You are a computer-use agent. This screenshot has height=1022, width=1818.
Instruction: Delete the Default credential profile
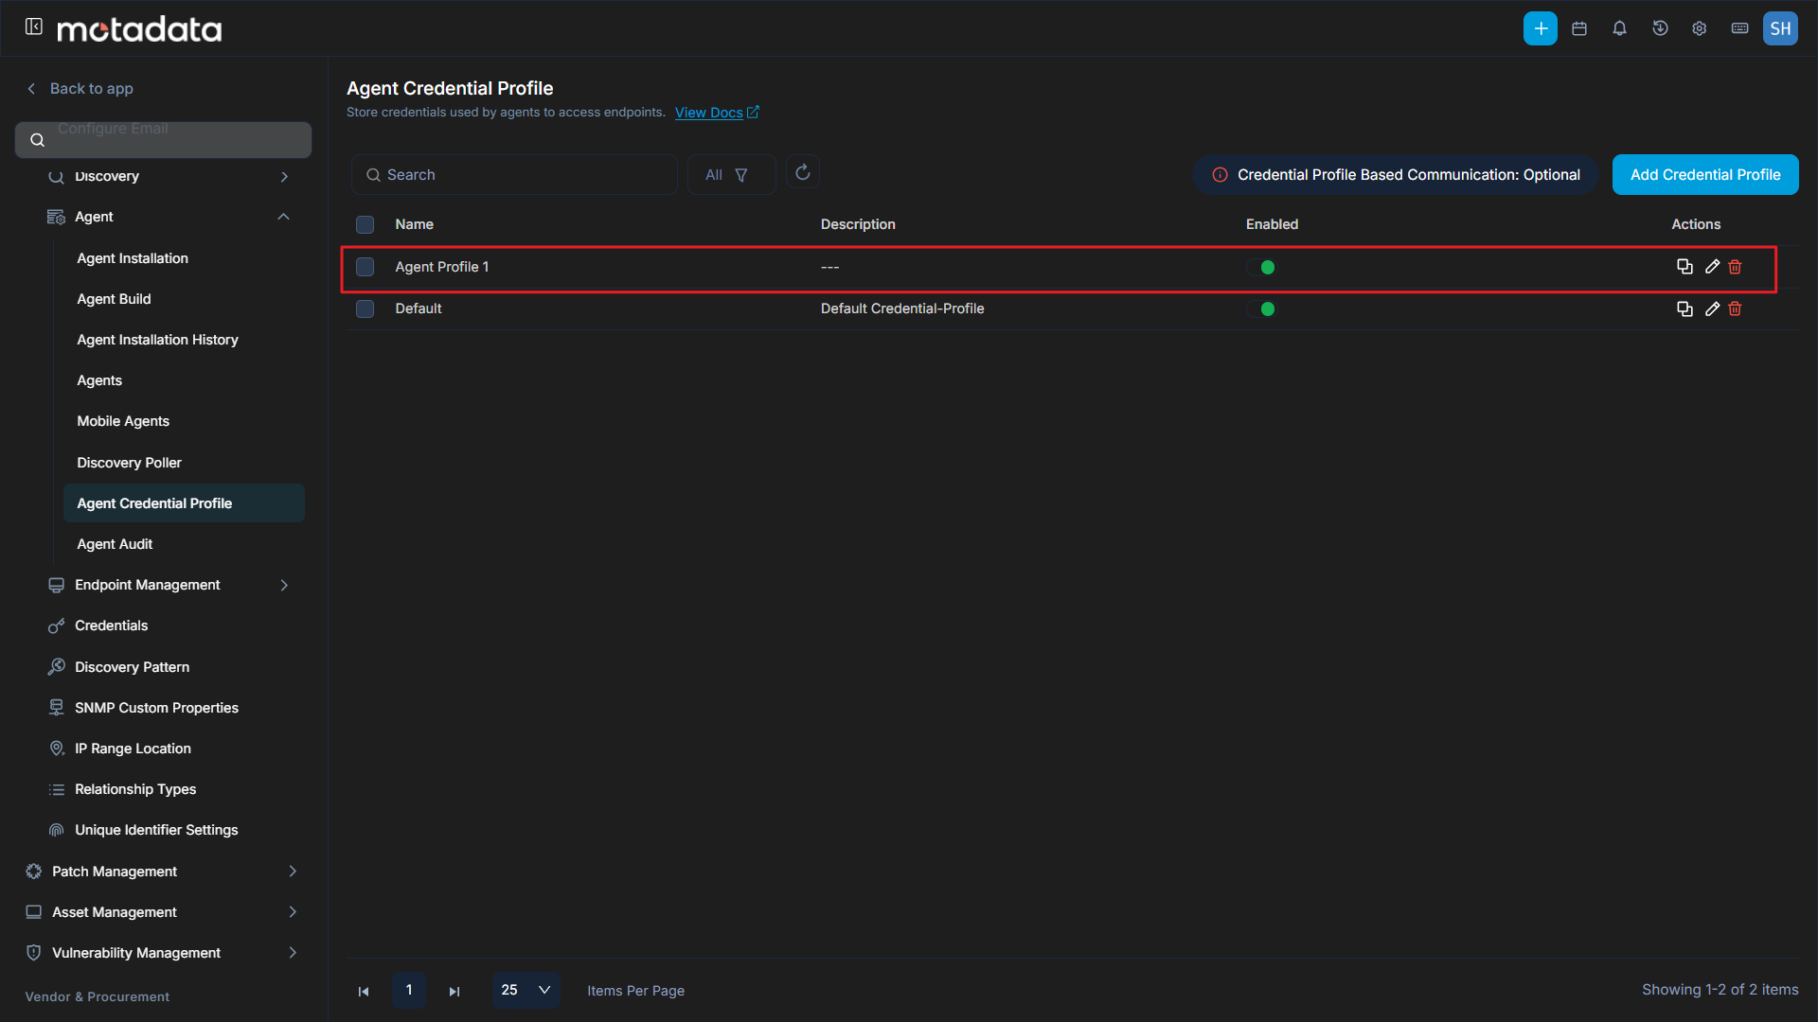coord(1735,308)
